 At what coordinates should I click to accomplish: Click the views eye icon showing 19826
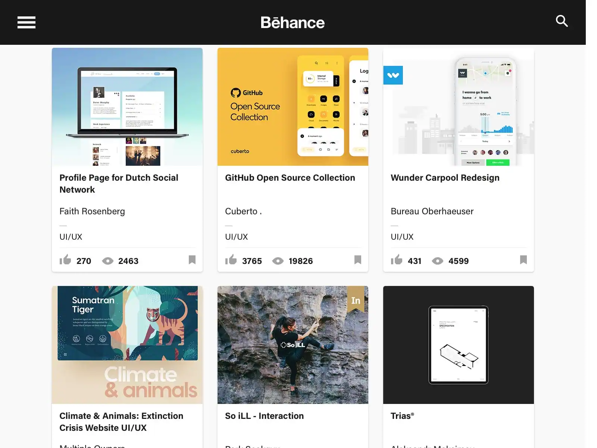278,261
